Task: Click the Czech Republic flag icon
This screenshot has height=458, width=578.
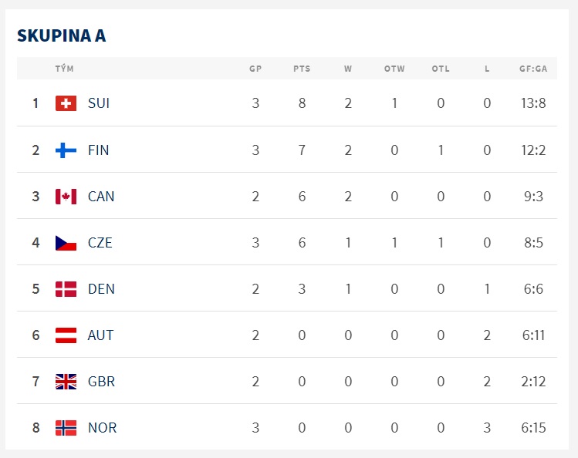Action: tap(66, 243)
